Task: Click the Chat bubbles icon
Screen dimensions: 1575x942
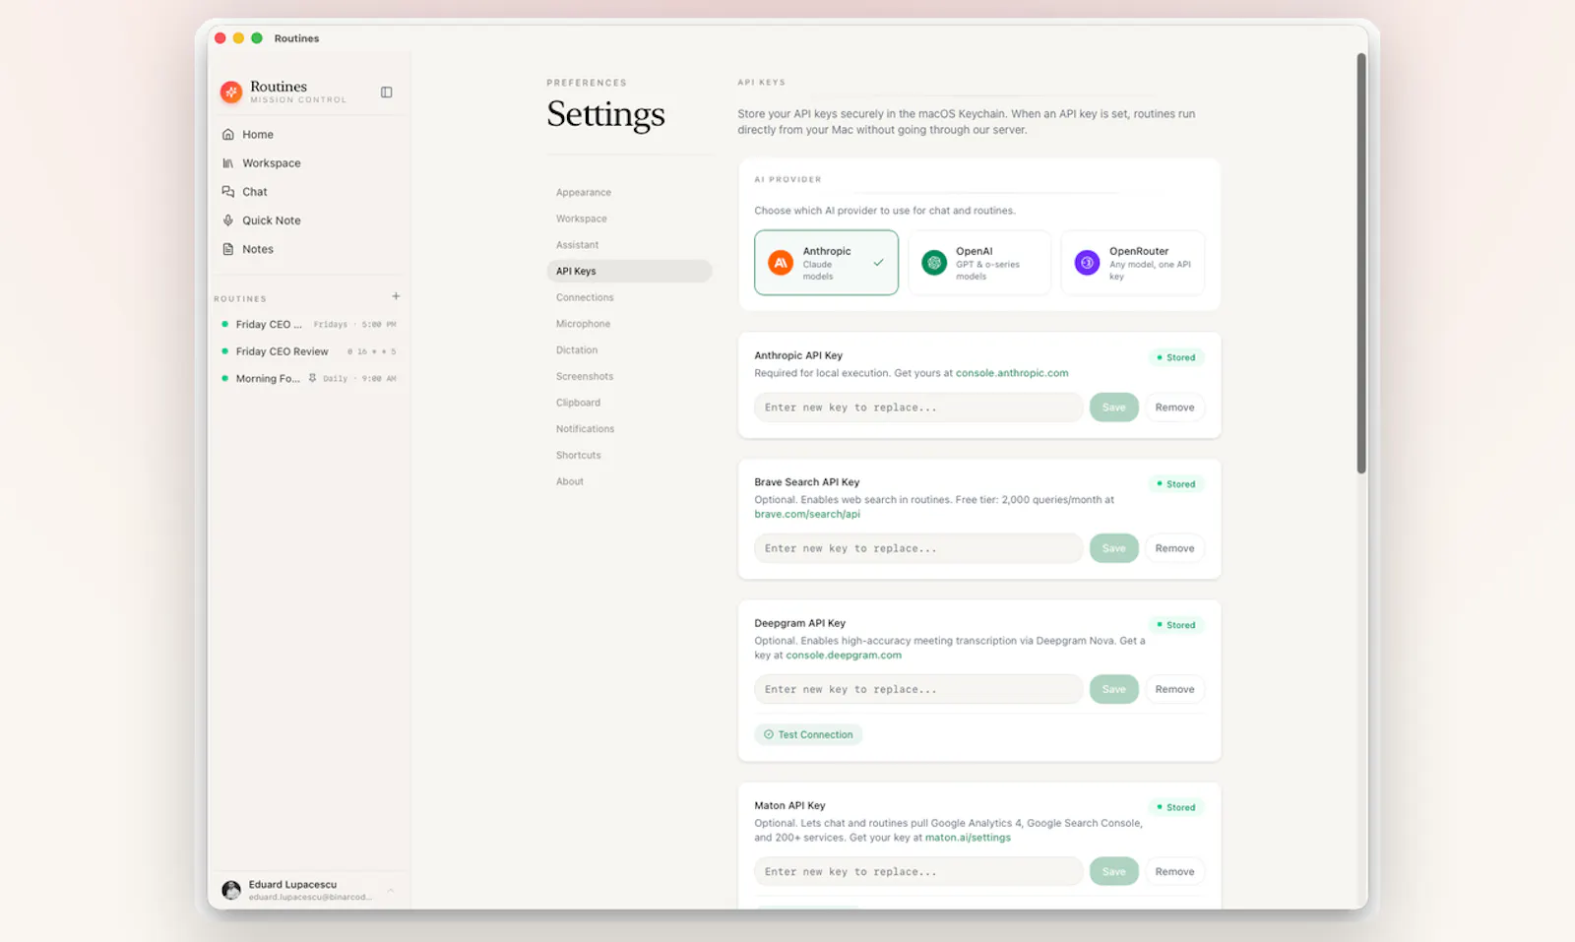Action: pos(228,192)
